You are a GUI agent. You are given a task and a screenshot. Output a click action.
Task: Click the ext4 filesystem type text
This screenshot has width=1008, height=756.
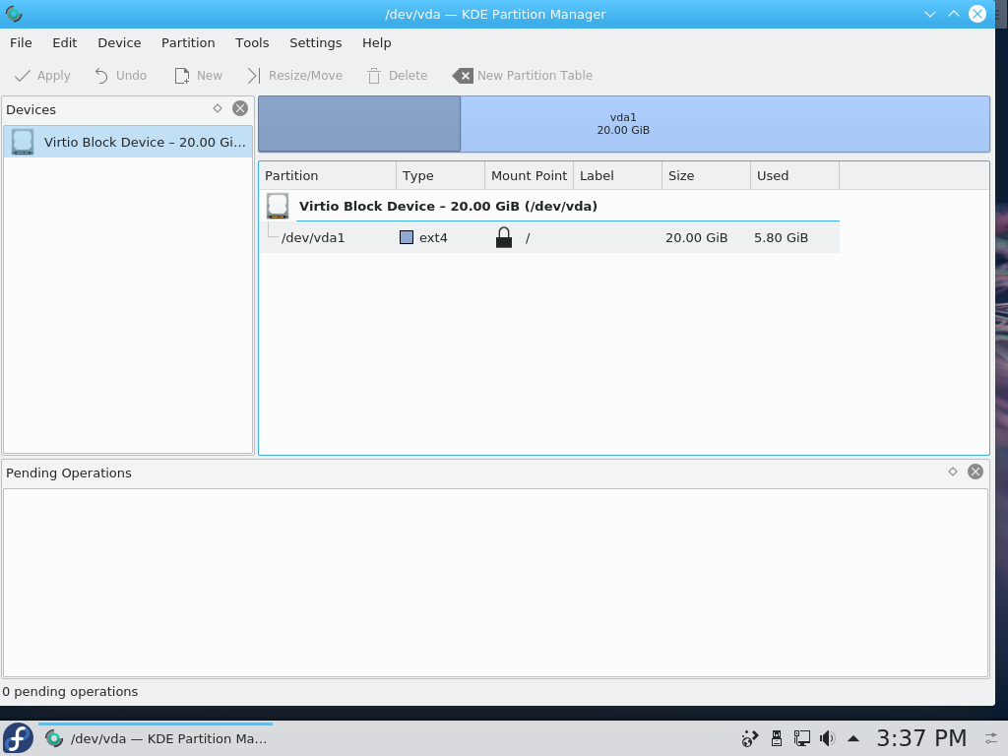coord(433,238)
